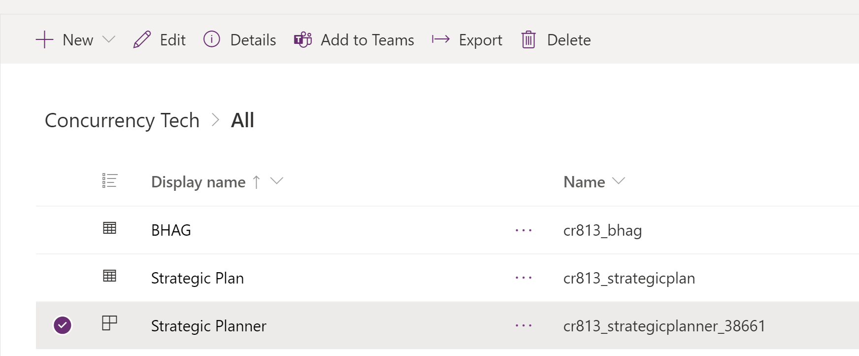
Task: Click the Strategic Planner app icon
Action: [109, 323]
